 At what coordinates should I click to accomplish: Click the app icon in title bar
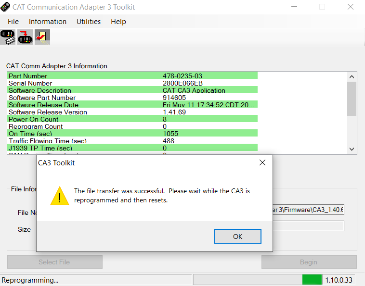click(x=5, y=7)
